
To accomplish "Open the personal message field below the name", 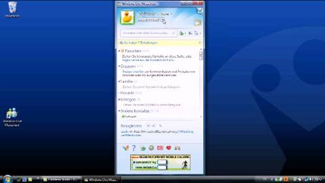I will (x=151, y=20).
